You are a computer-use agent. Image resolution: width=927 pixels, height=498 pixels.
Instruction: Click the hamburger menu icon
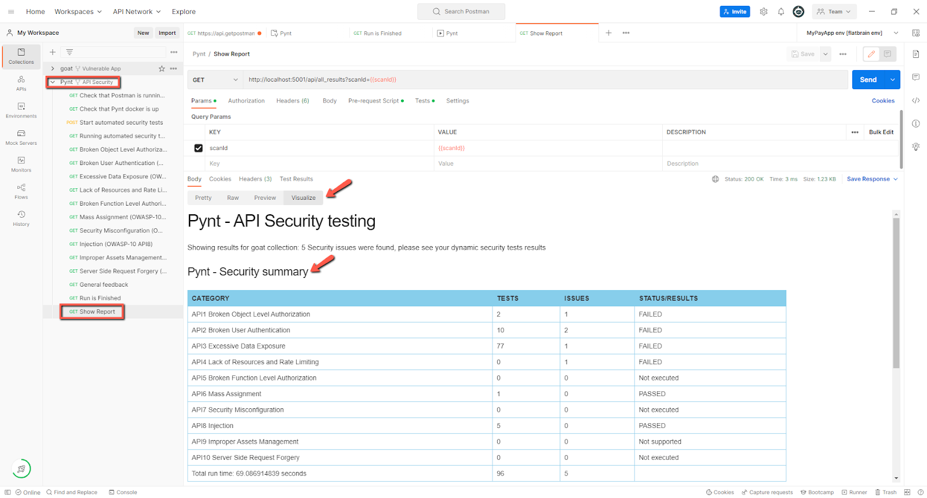(x=11, y=12)
